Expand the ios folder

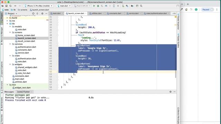point(7,21)
